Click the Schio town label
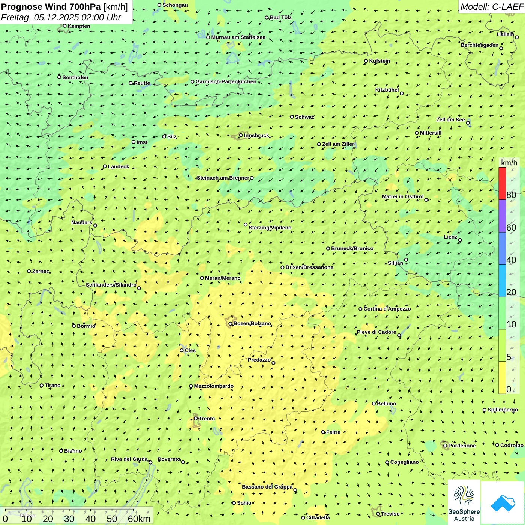This screenshot has width=525, height=525. [244, 503]
